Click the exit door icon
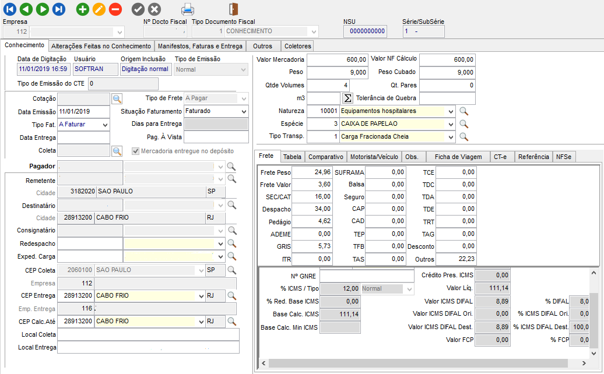This screenshot has height=374, width=604. point(234,9)
